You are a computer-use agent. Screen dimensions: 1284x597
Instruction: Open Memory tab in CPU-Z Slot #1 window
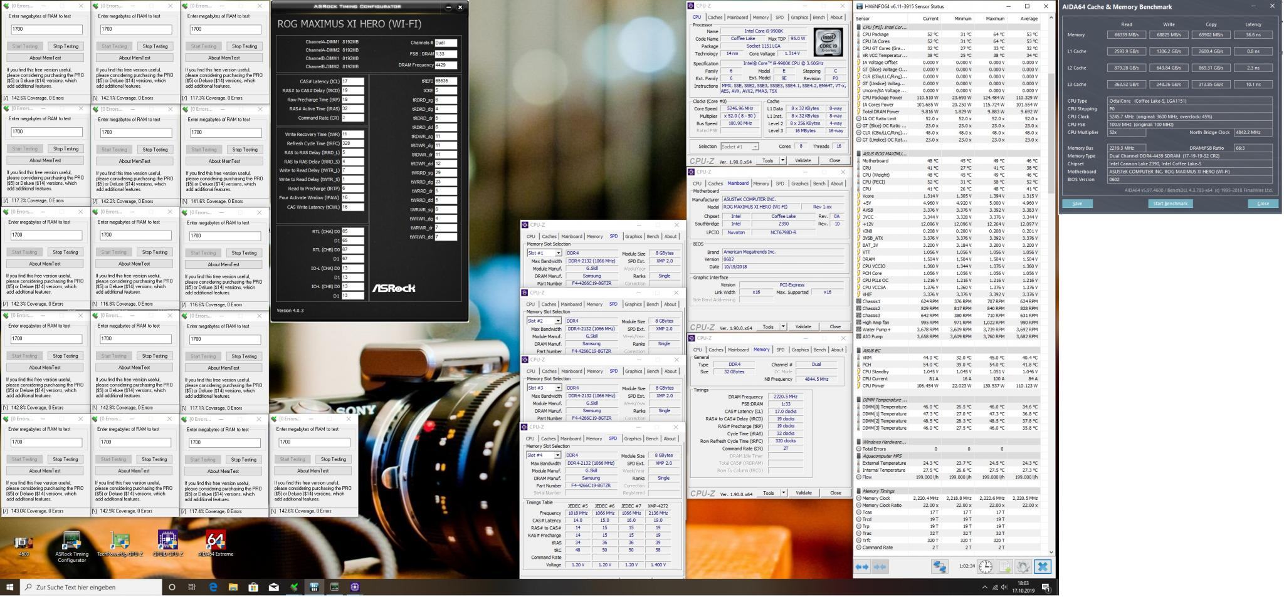click(x=594, y=237)
